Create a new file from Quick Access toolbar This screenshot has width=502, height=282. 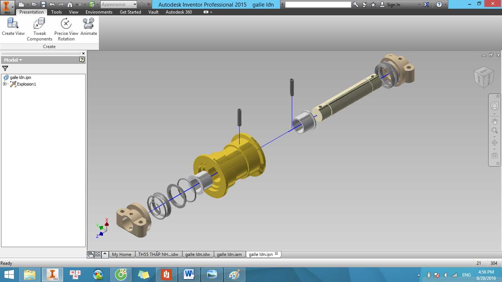pos(21,4)
